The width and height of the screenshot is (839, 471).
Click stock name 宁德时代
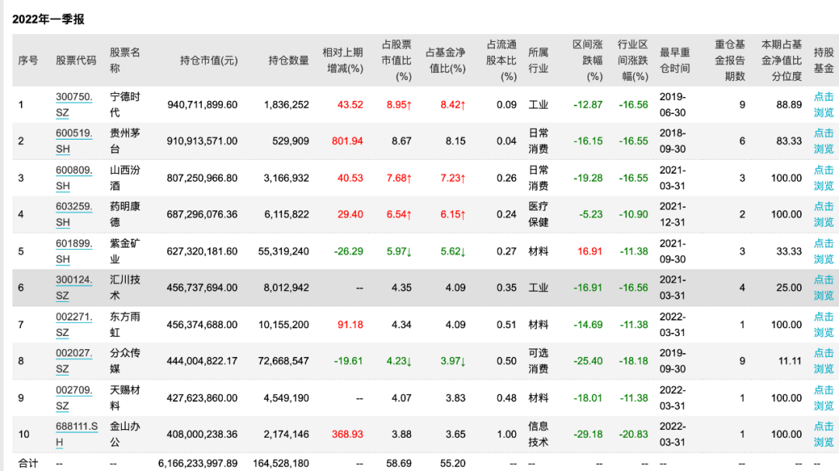point(124,105)
